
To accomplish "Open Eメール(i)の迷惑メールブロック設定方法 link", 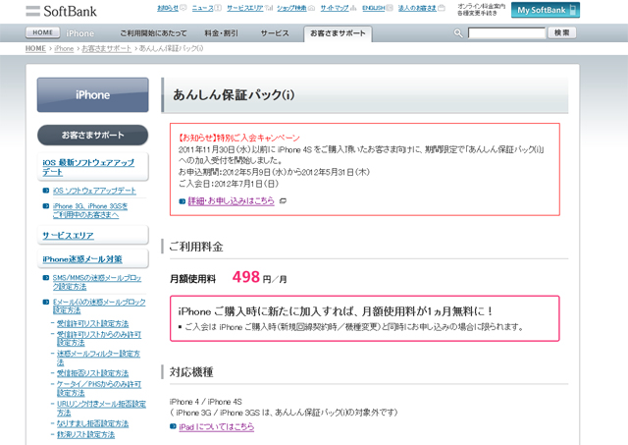I will pyautogui.click(x=99, y=306).
